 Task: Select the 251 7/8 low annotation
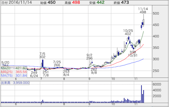click(46, 74)
